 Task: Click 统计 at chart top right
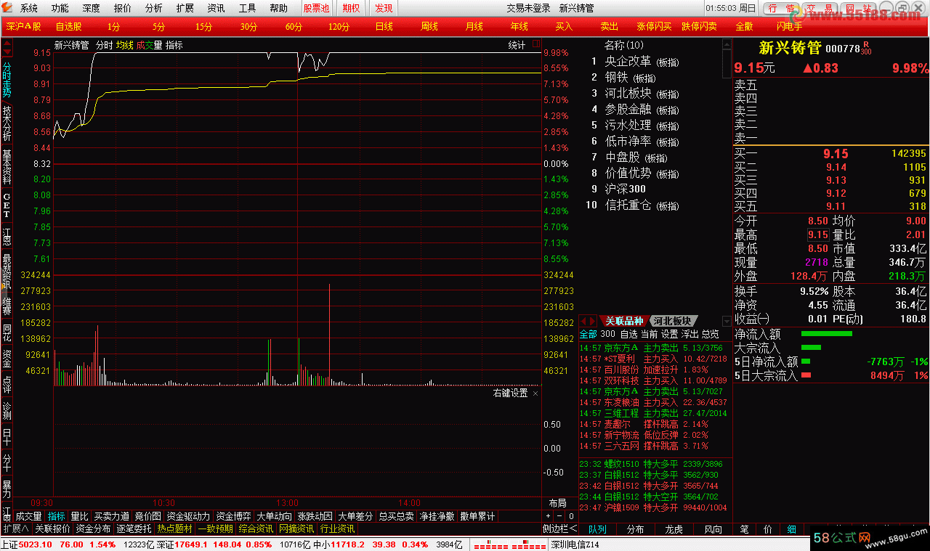(x=517, y=45)
